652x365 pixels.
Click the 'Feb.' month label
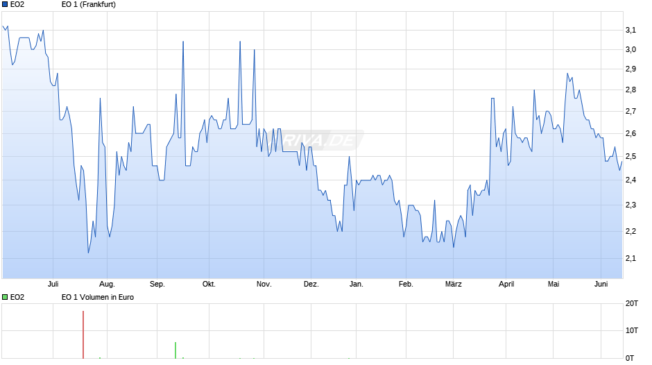406,285
